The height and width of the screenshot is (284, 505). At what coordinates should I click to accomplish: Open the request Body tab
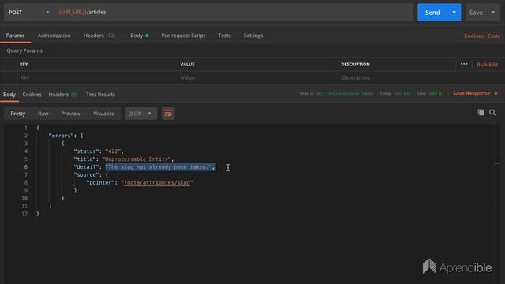(139, 35)
